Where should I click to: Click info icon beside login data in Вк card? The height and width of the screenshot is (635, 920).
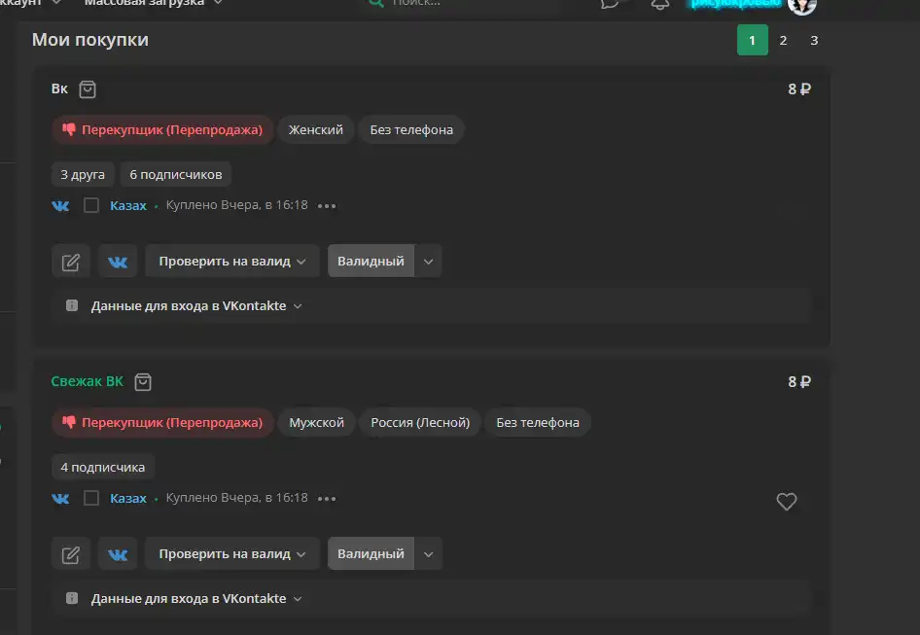point(72,305)
